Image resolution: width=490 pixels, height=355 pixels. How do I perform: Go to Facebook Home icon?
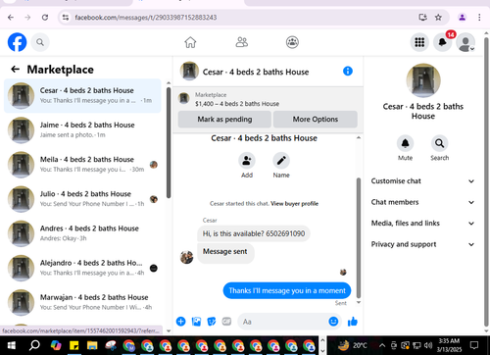pyautogui.click(x=190, y=42)
